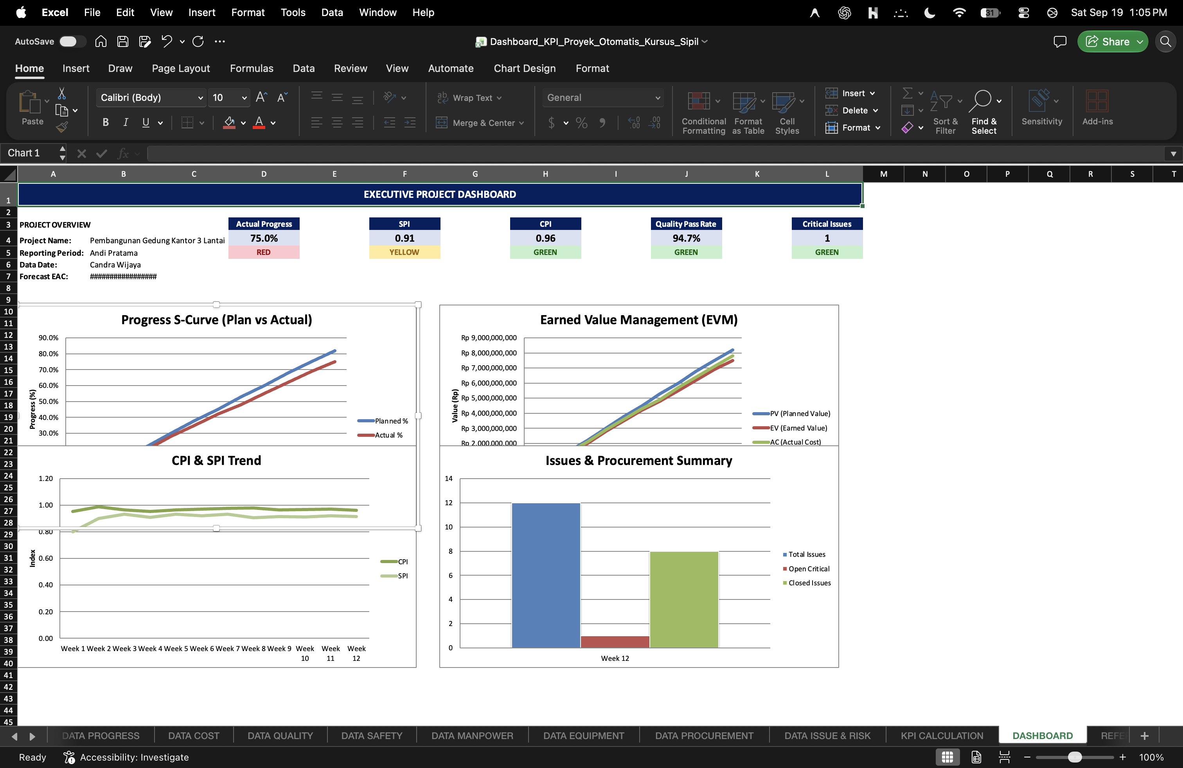Image resolution: width=1183 pixels, height=768 pixels.
Task: Click the search magnifier icon at top right
Action: pos(1165,41)
